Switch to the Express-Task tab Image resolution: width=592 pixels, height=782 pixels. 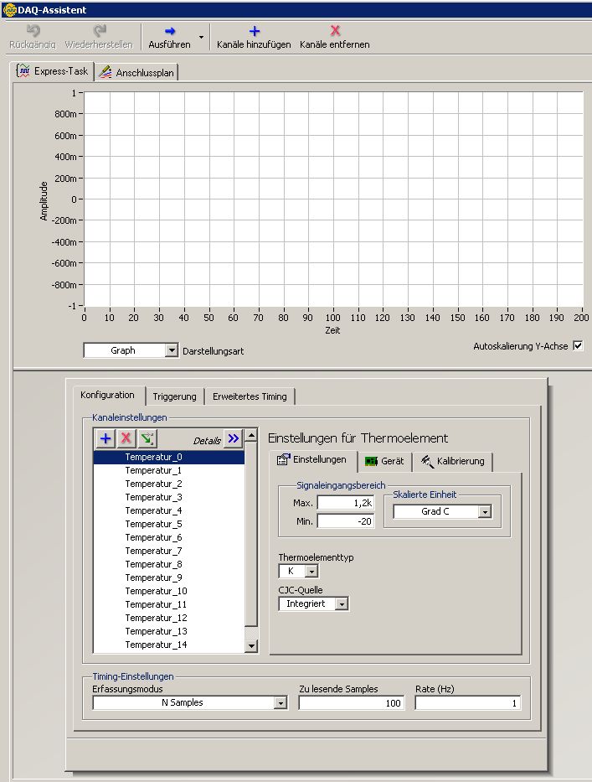coord(52,70)
